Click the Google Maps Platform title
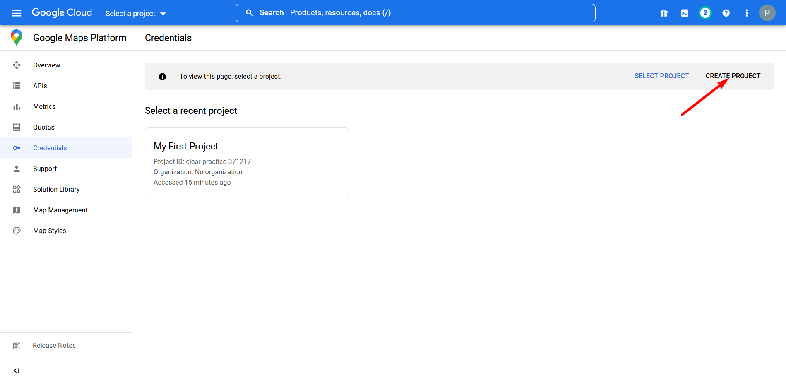The height and width of the screenshot is (383, 786). [80, 38]
